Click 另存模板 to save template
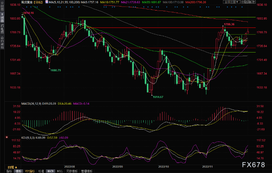This screenshot has width=272, height=173. [x=73, y=171]
